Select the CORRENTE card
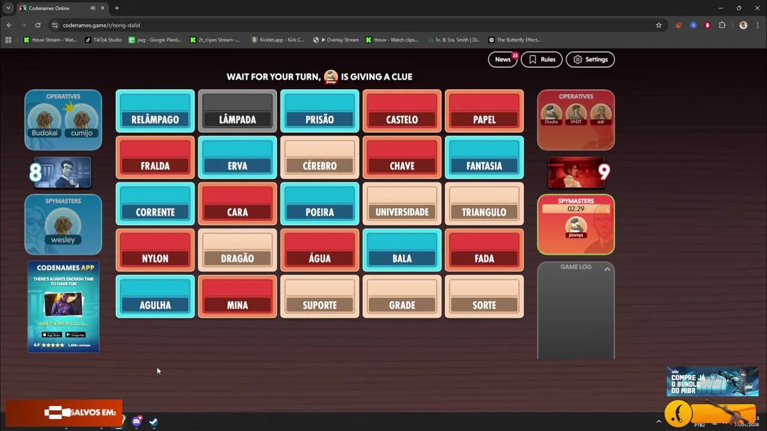The width and height of the screenshot is (767, 431). [155, 204]
